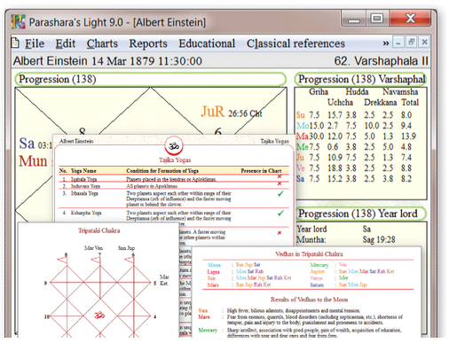
Task: Open the Charts menu
Action: (x=102, y=43)
